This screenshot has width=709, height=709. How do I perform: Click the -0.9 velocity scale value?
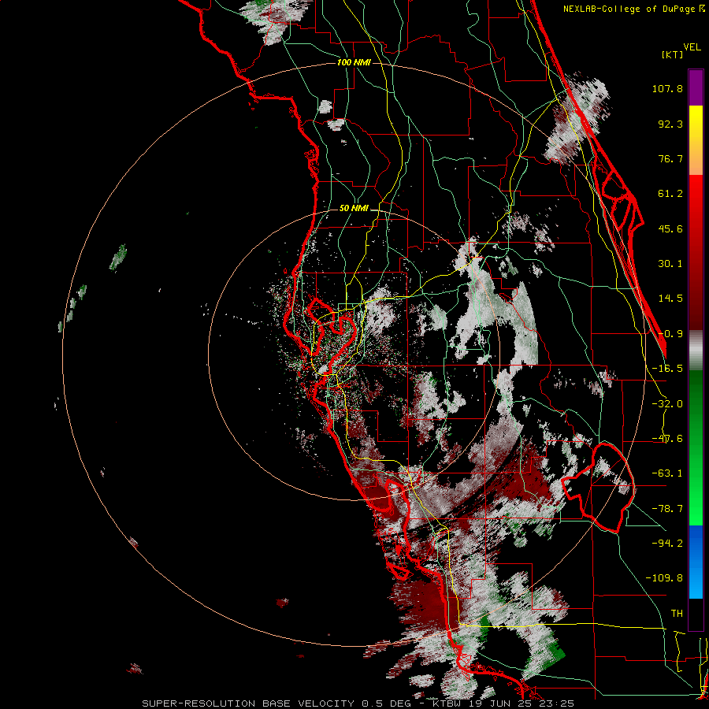pos(670,334)
